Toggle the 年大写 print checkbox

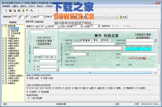tap(43, 88)
